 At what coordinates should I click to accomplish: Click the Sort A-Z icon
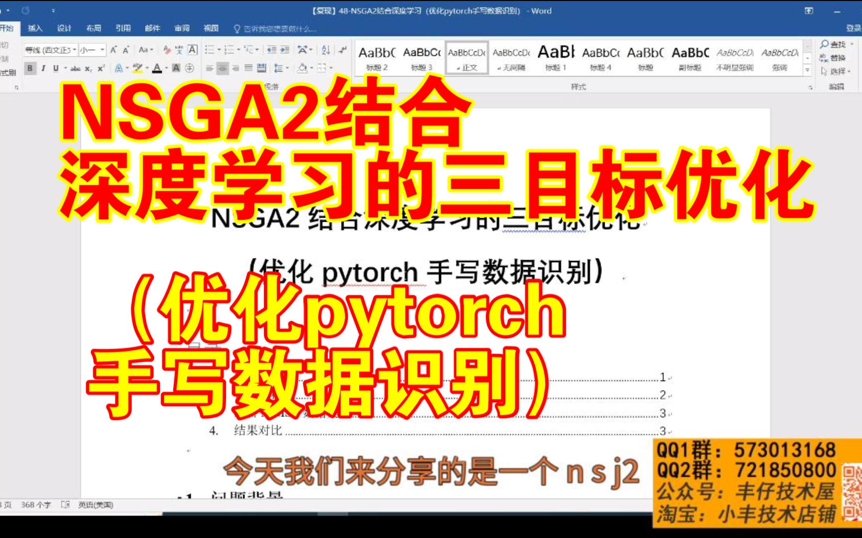pyautogui.click(x=326, y=50)
